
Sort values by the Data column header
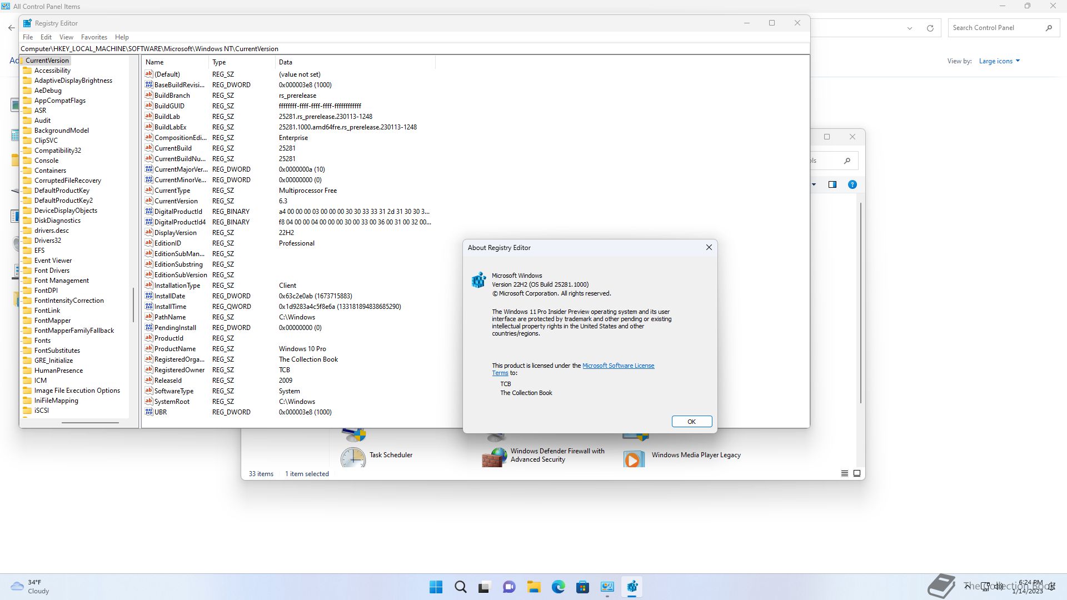(355, 62)
